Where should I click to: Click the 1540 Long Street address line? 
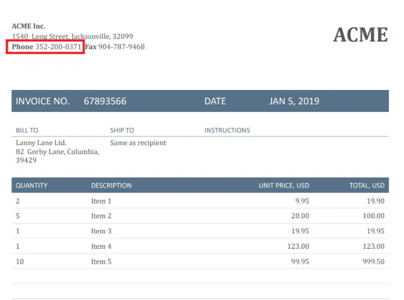[x=73, y=37]
